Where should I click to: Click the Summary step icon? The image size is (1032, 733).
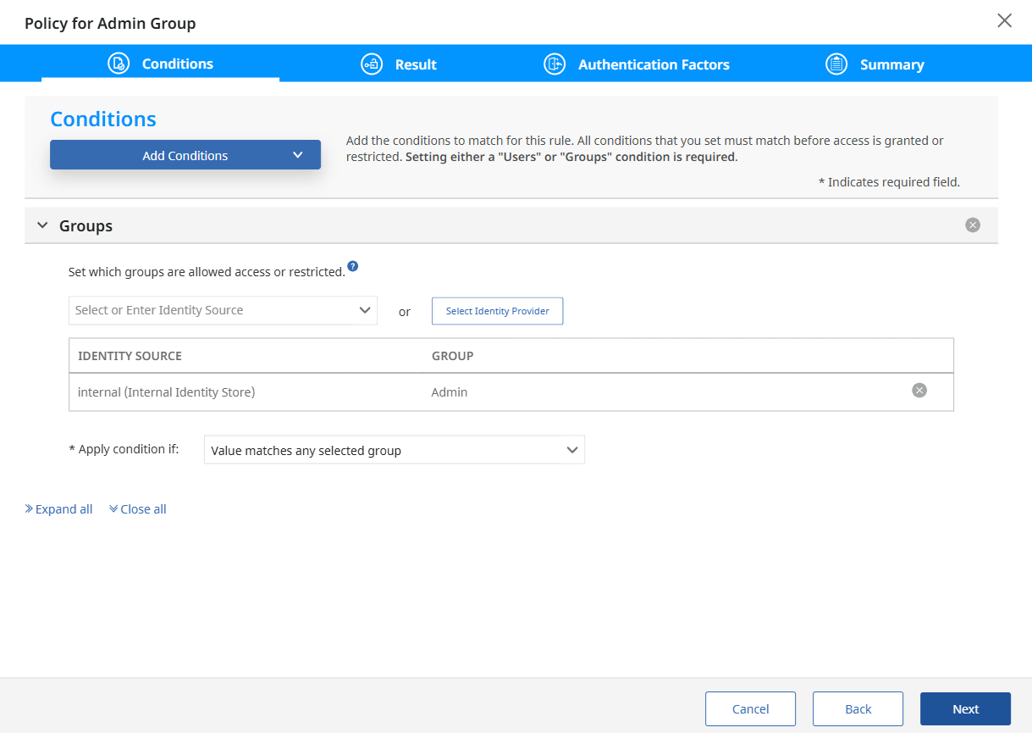(836, 64)
